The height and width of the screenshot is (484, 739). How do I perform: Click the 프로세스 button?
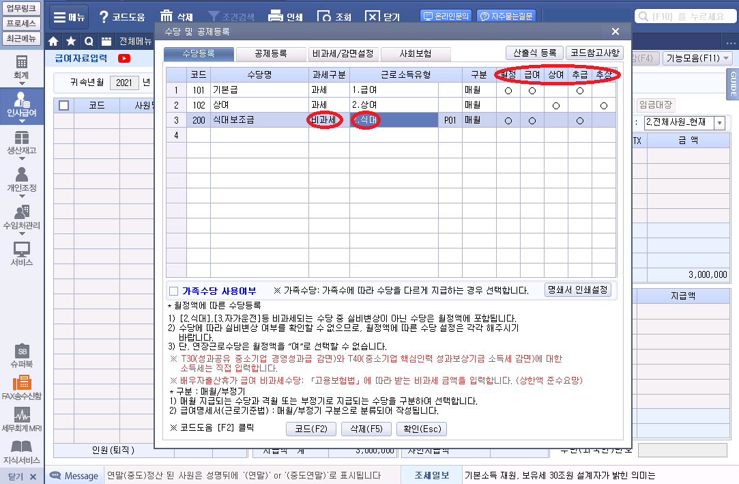tap(21, 23)
